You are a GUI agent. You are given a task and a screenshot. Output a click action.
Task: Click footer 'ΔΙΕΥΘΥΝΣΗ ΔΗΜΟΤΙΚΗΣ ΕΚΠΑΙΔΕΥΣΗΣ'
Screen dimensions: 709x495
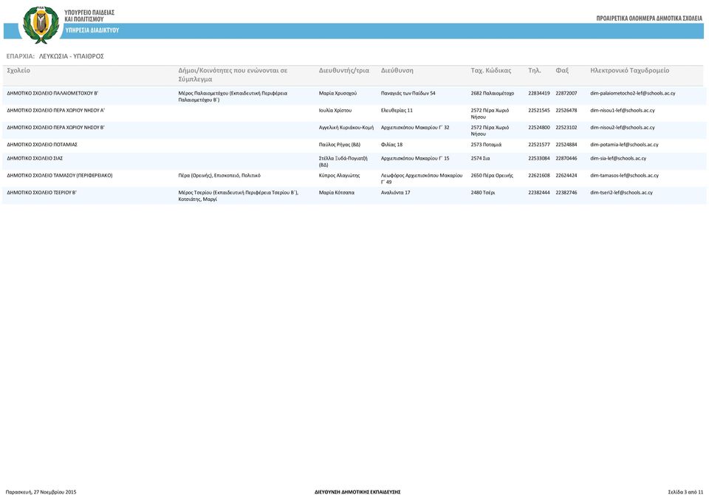357,492
